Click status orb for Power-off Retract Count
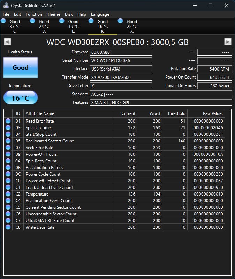 pyautogui.click(x=8, y=181)
